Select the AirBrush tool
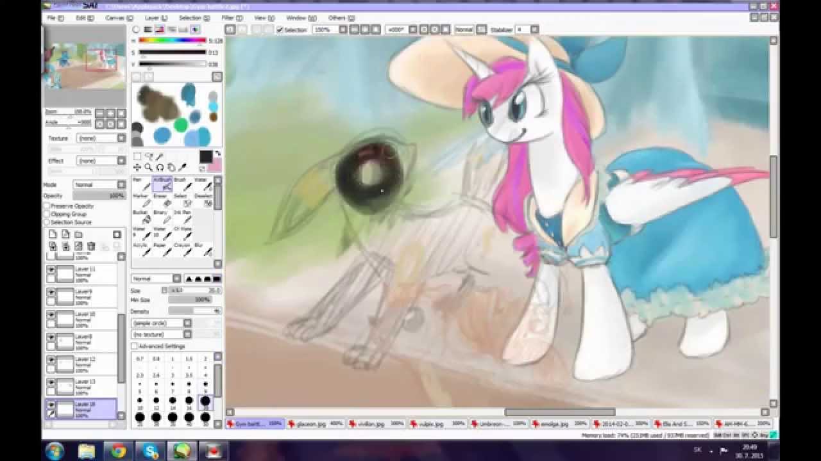 coord(164,184)
